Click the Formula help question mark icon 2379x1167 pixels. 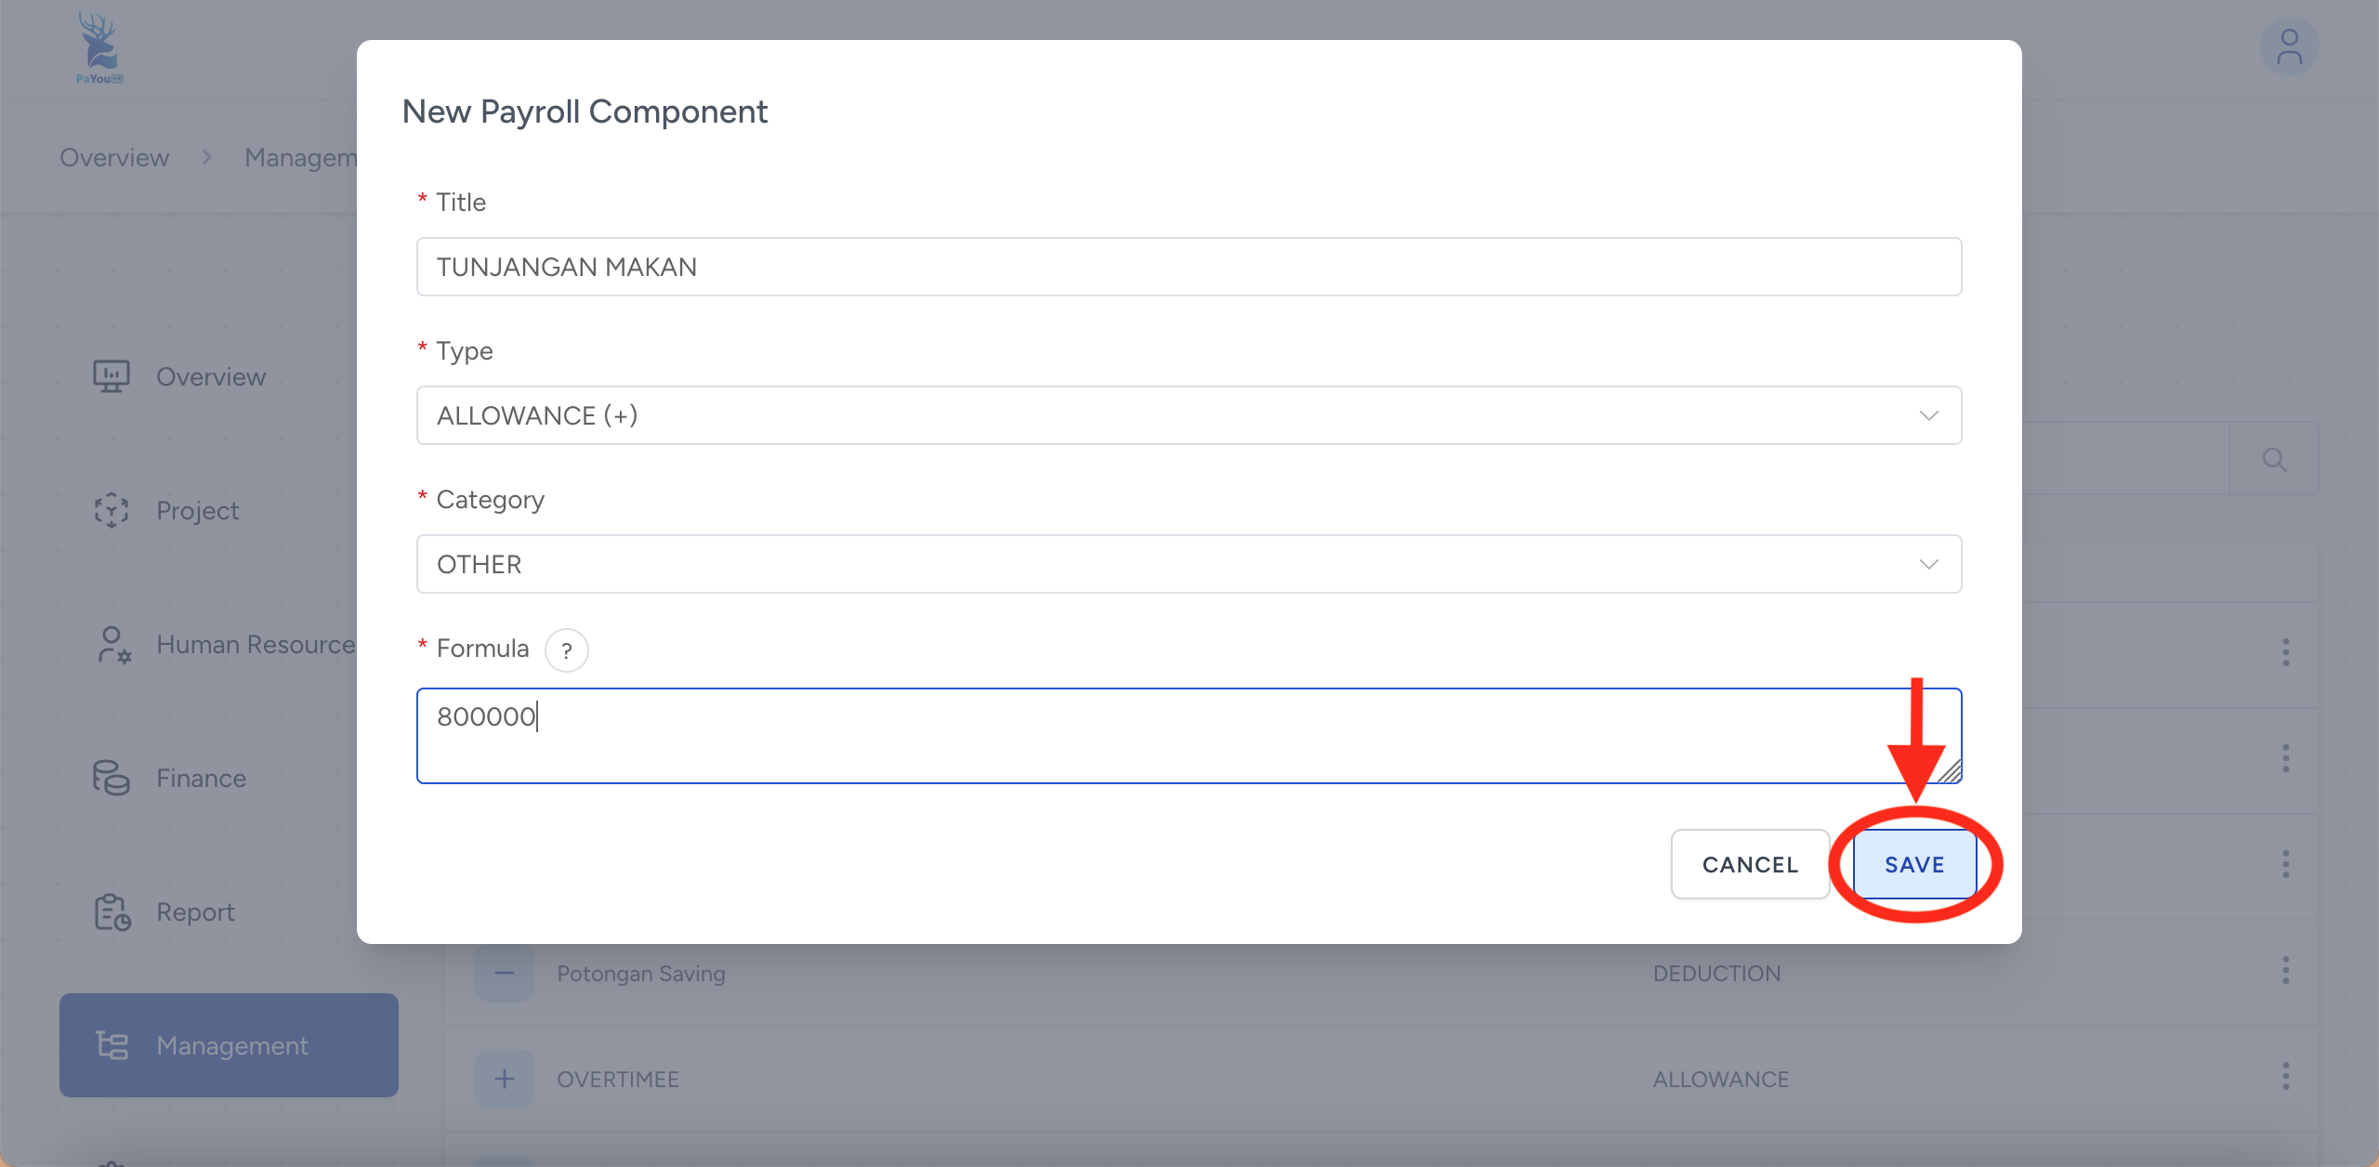pos(566,650)
